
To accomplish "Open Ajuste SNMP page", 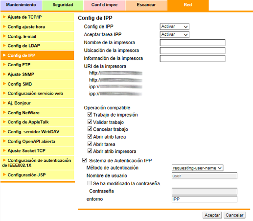I will [37, 74].
